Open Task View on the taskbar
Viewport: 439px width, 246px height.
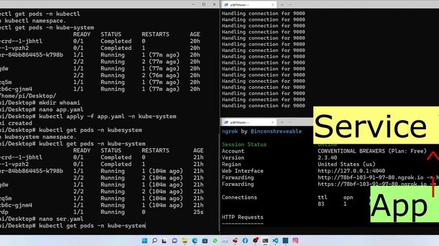tap(165, 241)
